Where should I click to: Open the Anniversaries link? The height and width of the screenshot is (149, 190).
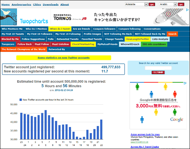(21, 4)
